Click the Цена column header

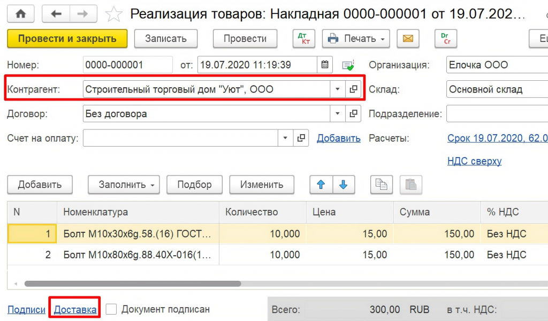pos(350,212)
